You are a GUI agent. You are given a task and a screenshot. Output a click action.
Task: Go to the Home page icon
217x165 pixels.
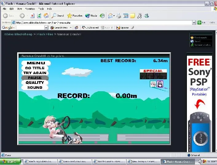pyautogui.click(x=46, y=16)
